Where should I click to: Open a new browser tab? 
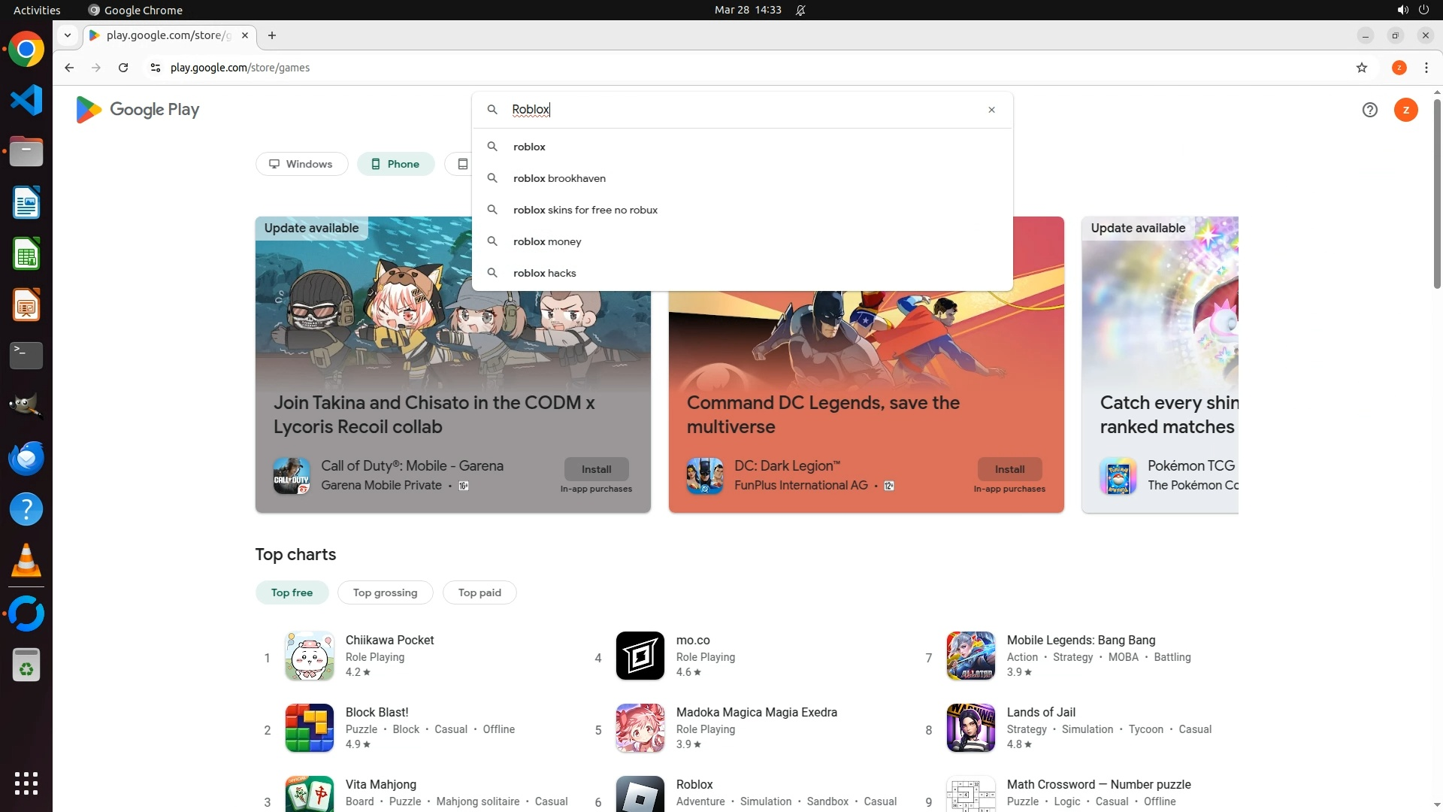[272, 35]
